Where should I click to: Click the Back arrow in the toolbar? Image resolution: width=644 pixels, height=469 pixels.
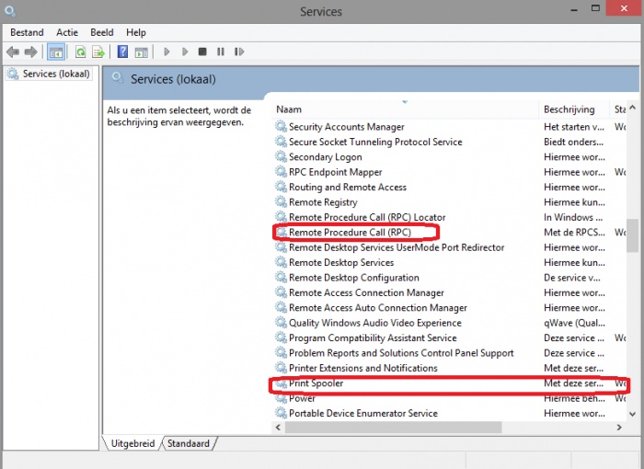click(x=13, y=52)
